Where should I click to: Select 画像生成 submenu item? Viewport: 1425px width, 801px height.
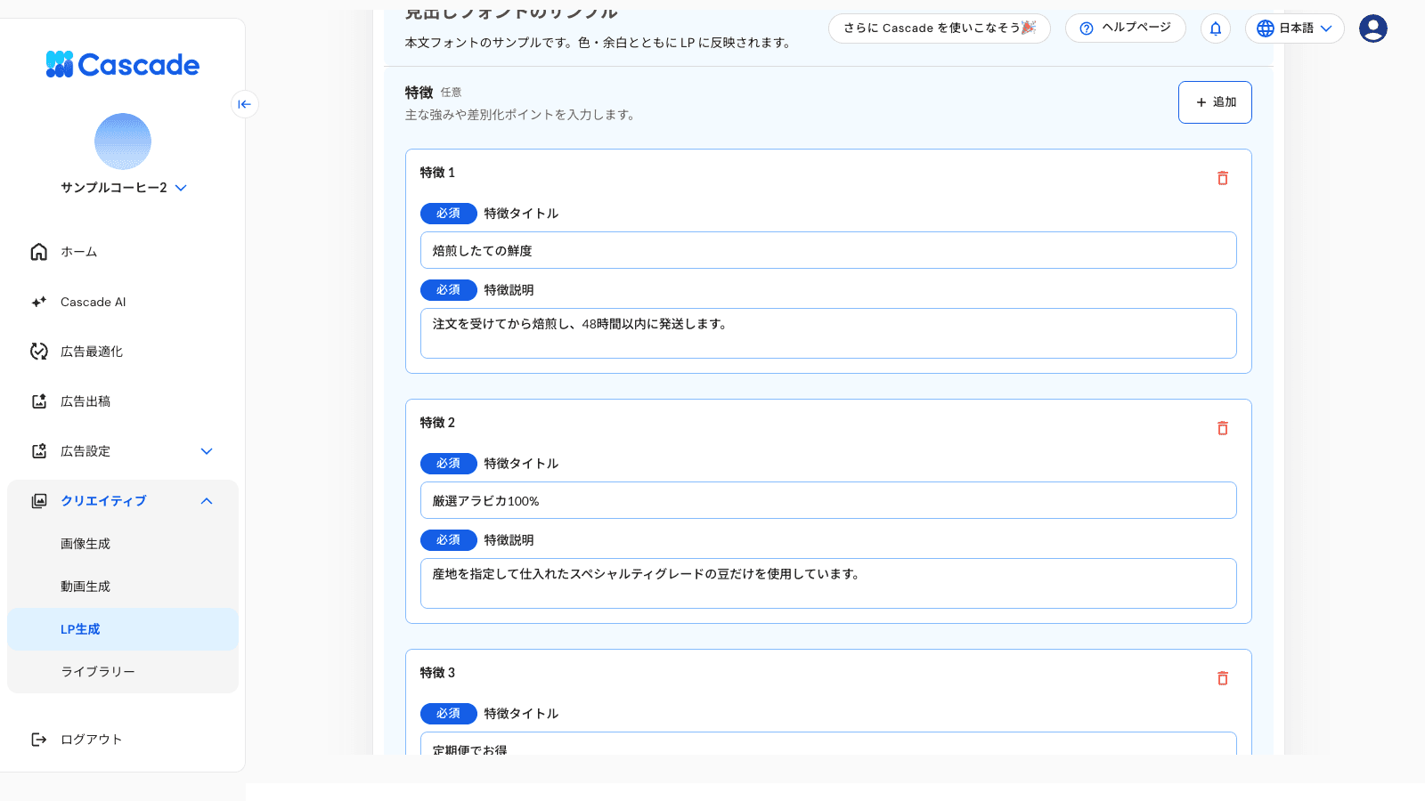click(x=123, y=544)
